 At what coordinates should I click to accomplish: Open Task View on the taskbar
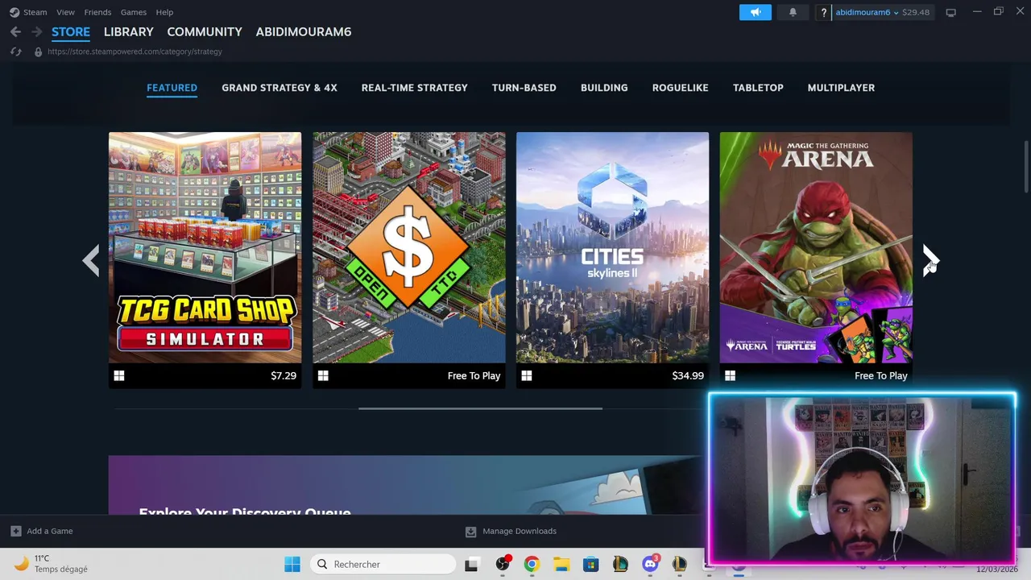pos(472,564)
